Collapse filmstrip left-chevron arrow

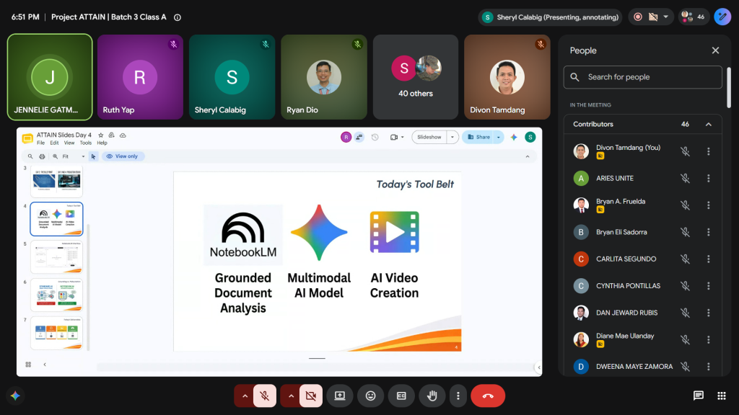(45, 364)
